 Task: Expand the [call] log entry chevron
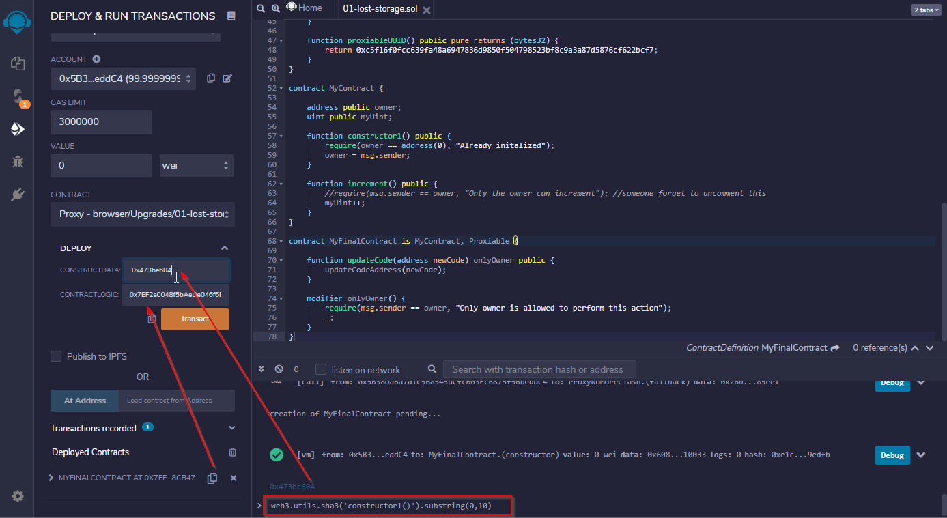tap(921, 382)
